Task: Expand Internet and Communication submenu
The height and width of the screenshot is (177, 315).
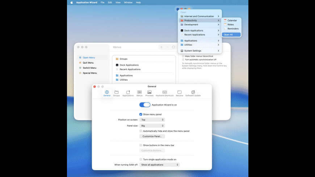Action: pyautogui.click(x=200, y=16)
